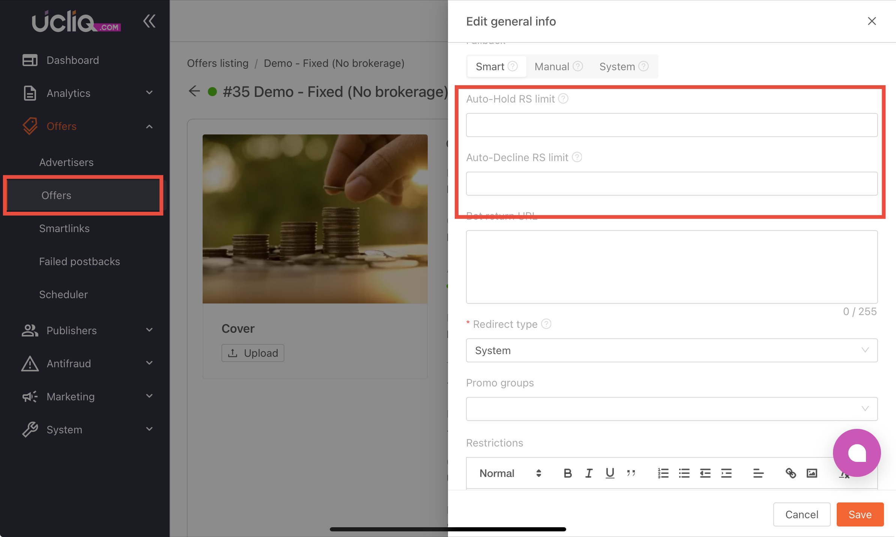Viewport: 896px width, 537px height.
Task: Expand the Analytics menu chevron
Action: (x=149, y=92)
